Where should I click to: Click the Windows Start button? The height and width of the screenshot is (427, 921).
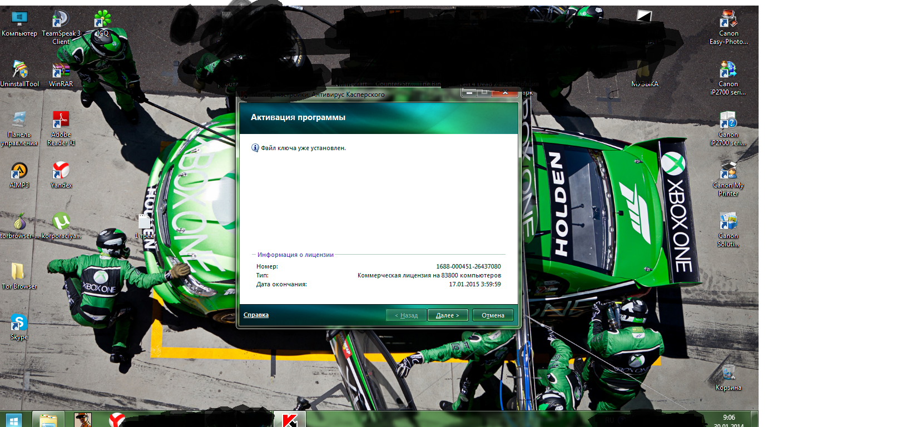click(x=14, y=420)
